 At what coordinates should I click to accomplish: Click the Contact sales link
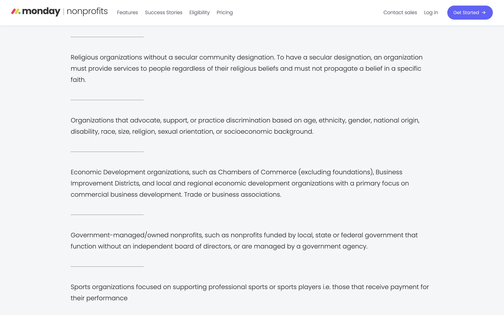point(400,13)
